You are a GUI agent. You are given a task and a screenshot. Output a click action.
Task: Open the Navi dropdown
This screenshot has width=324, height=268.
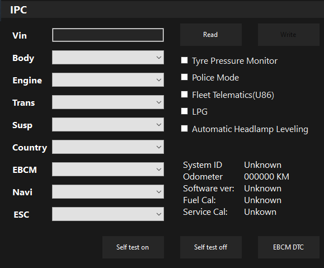tap(108, 191)
